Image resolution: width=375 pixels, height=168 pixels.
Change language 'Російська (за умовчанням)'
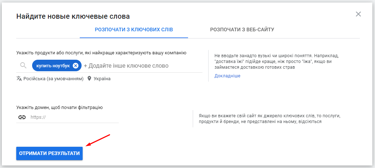(53, 78)
